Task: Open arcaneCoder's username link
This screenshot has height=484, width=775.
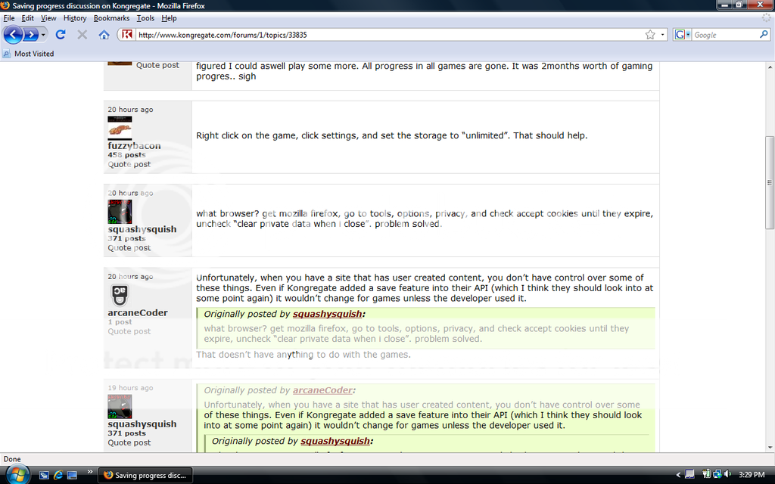Action: [138, 312]
